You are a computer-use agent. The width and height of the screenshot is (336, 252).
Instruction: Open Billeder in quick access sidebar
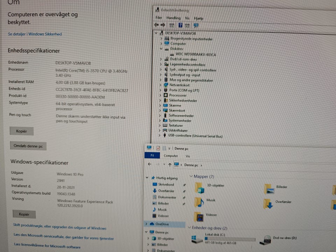tap(163, 203)
